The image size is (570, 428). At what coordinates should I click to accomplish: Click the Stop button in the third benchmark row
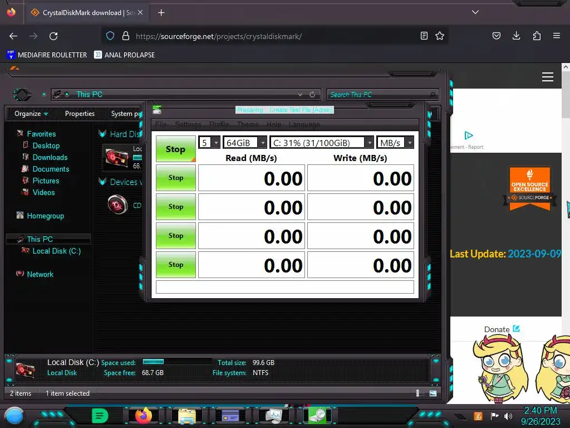point(175,236)
